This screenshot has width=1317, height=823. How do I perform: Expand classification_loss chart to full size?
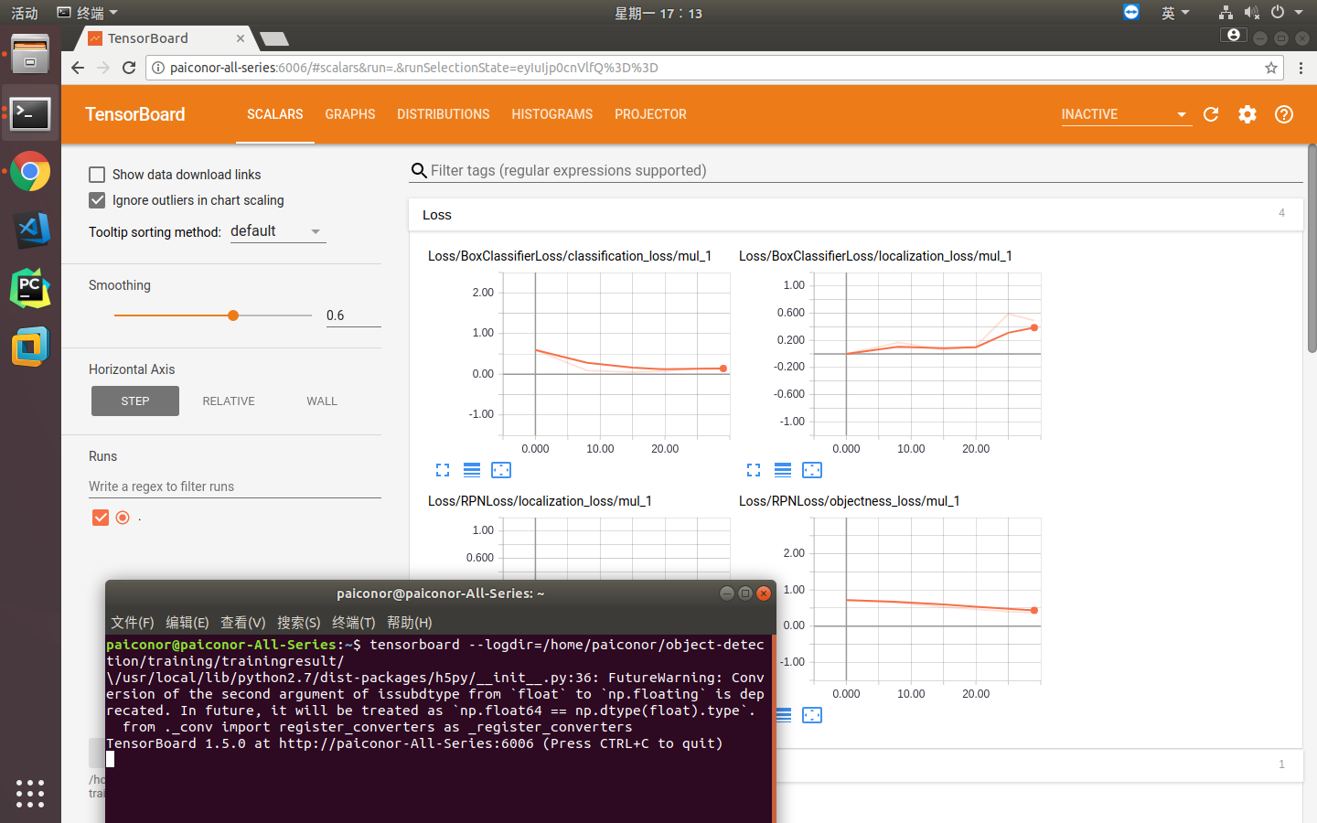(x=443, y=470)
